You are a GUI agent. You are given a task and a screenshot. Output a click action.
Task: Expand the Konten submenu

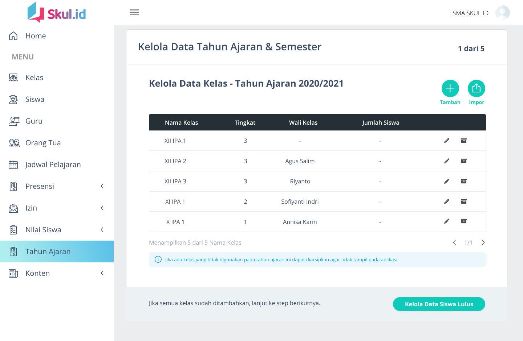[102, 273]
